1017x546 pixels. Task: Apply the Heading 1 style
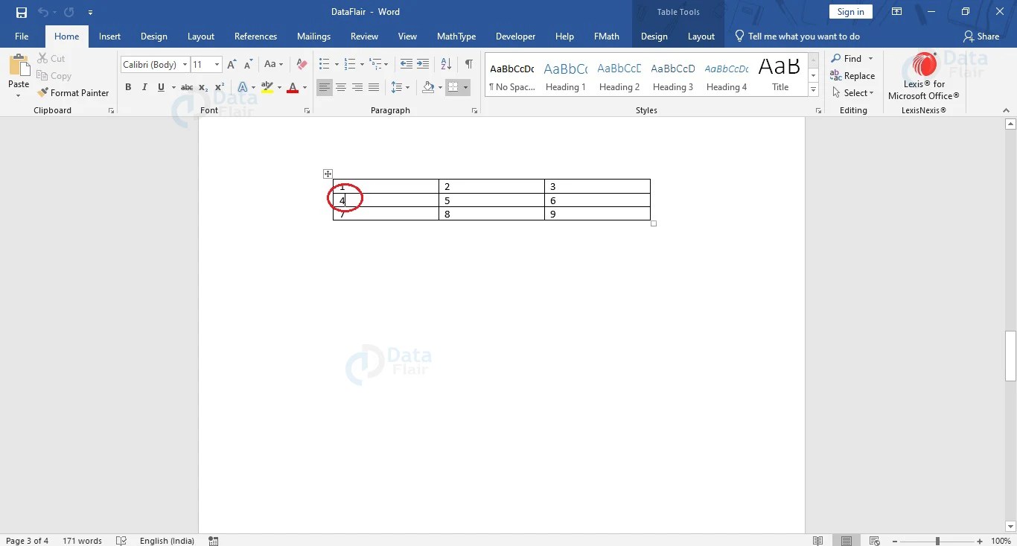[x=565, y=74]
